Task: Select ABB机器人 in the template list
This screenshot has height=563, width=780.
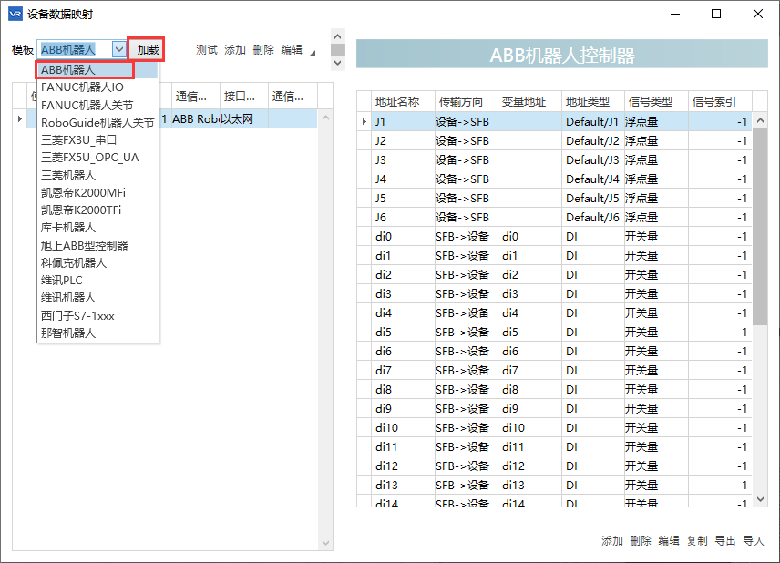Action: (x=97, y=69)
